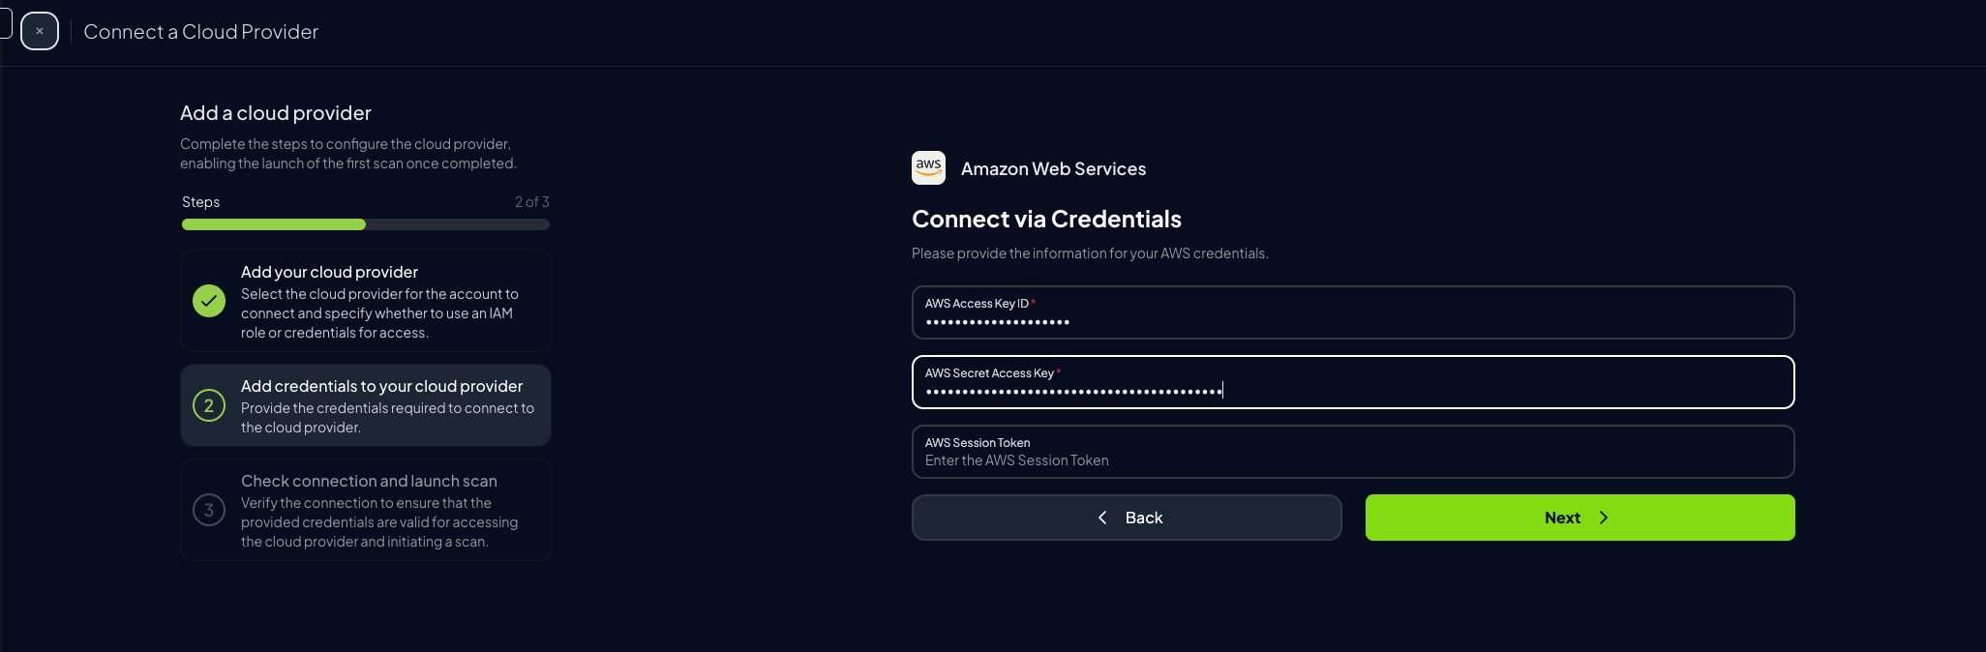
Task: Click the 'Amazon Web Services' heading text
Action: [x=1053, y=168]
